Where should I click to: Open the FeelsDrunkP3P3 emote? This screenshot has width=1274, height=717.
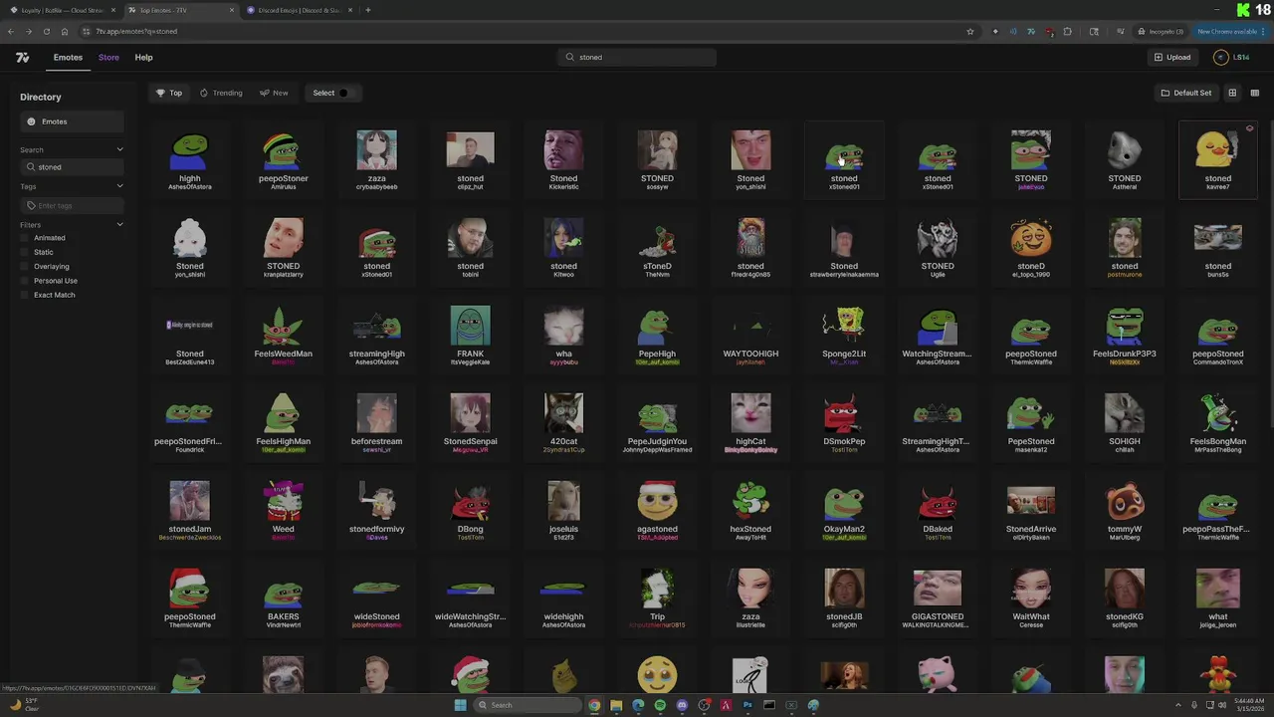coord(1125,335)
